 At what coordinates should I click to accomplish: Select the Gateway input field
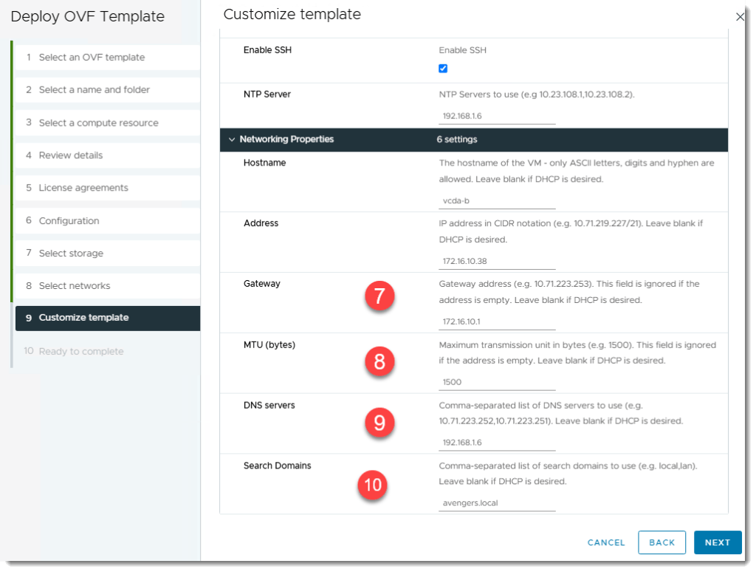[x=496, y=321]
